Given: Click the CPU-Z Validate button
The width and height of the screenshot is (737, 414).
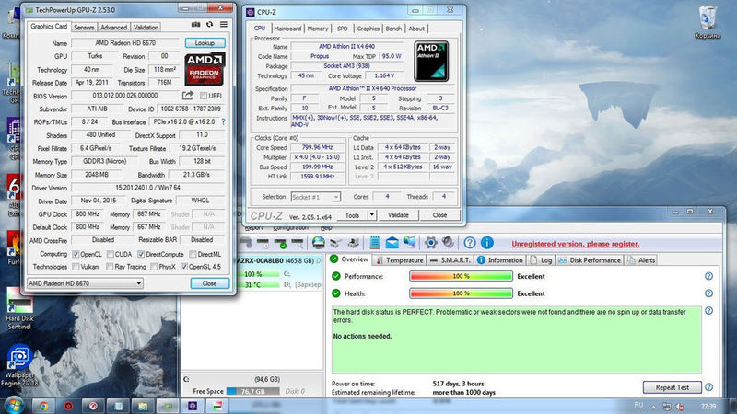Looking at the screenshot, I should 398,215.
